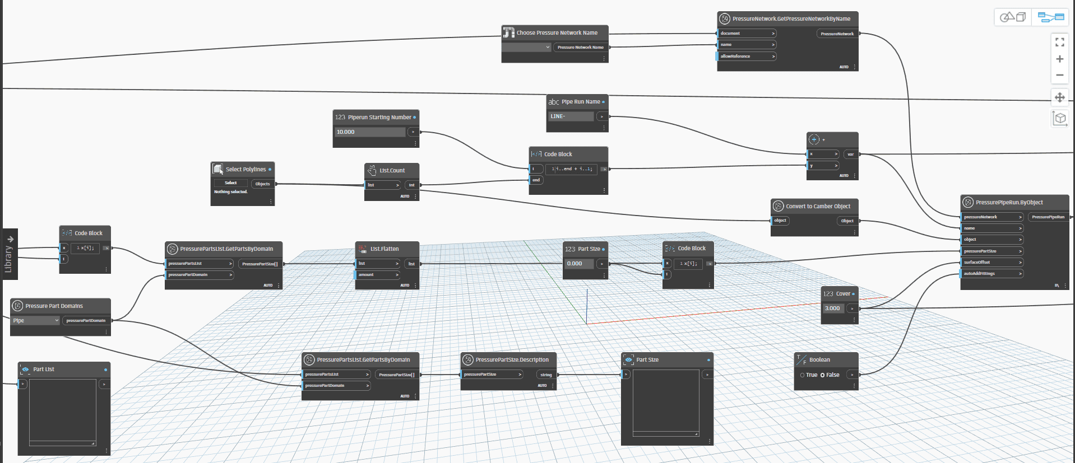Click the zoom to fit icon
Image resolution: width=1075 pixels, height=463 pixels.
(1059, 42)
